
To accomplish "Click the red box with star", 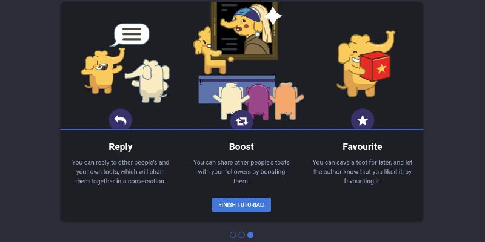I will (x=375, y=66).
